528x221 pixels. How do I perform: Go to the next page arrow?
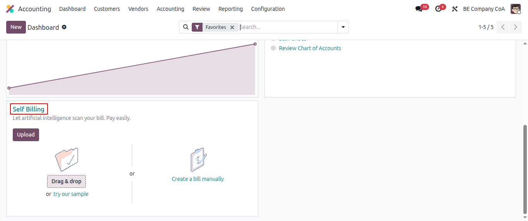[516, 27]
